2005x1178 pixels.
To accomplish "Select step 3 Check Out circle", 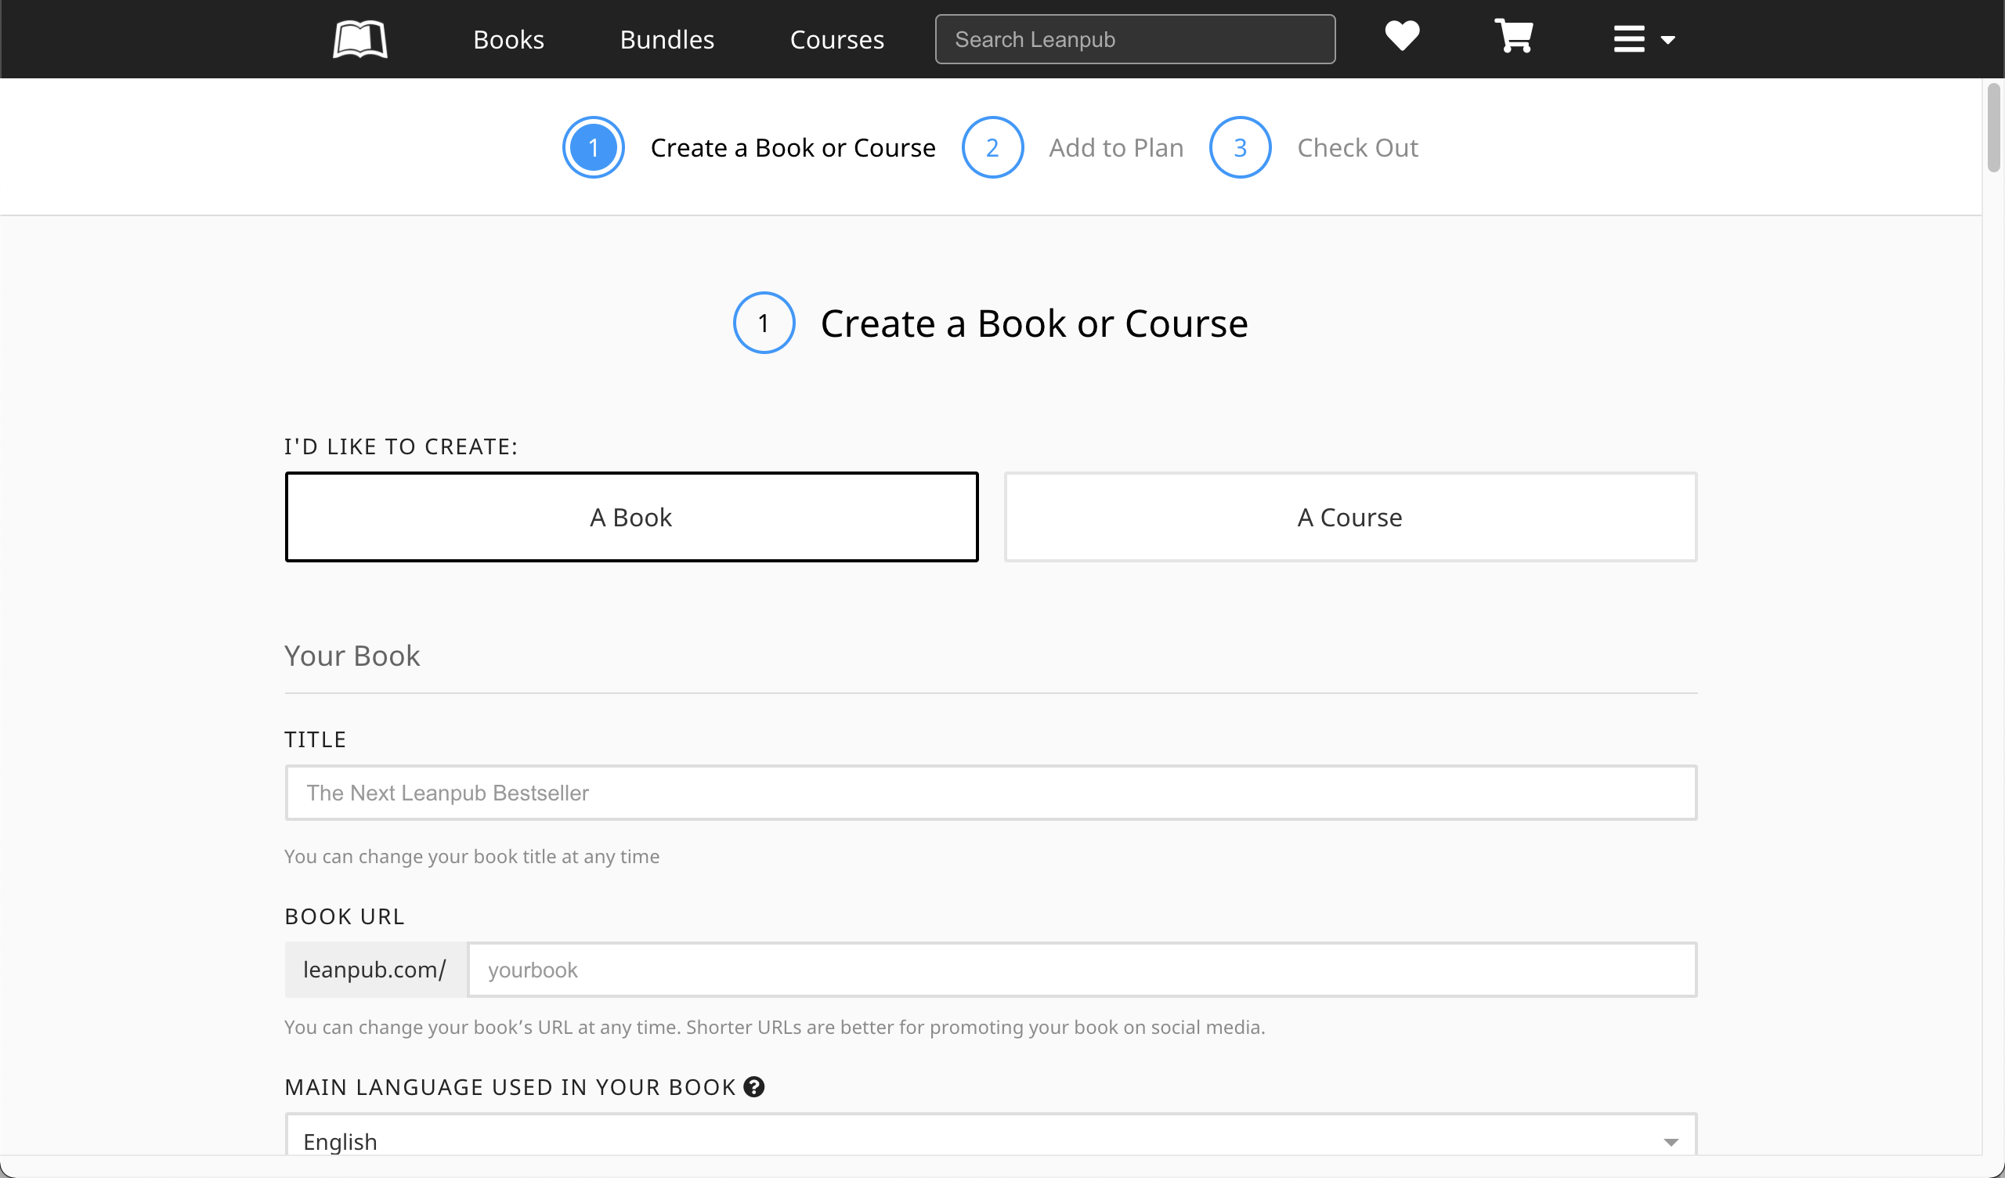I will click(1240, 147).
